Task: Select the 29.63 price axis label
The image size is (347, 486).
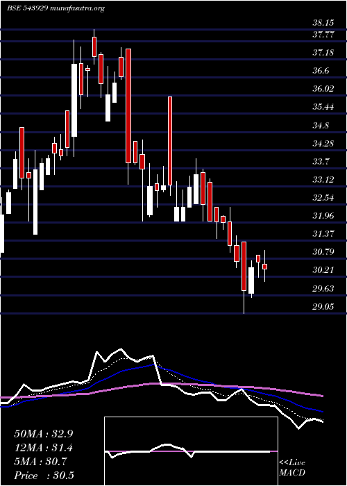Action: tap(323, 289)
